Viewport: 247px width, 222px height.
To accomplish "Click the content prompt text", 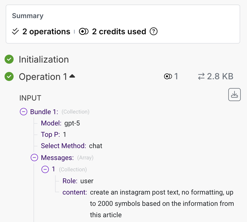I will click(162, 204).
